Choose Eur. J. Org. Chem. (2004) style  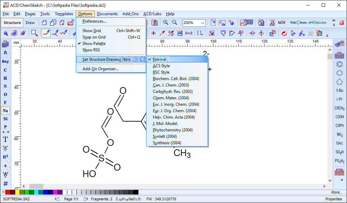tap(177, 110)
